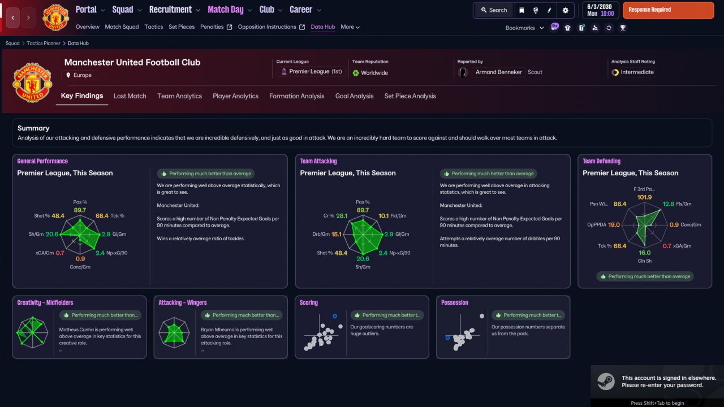Open the Tactics sub-menu item
Screen dimensions: 724x407
click(x=154, y=27)
